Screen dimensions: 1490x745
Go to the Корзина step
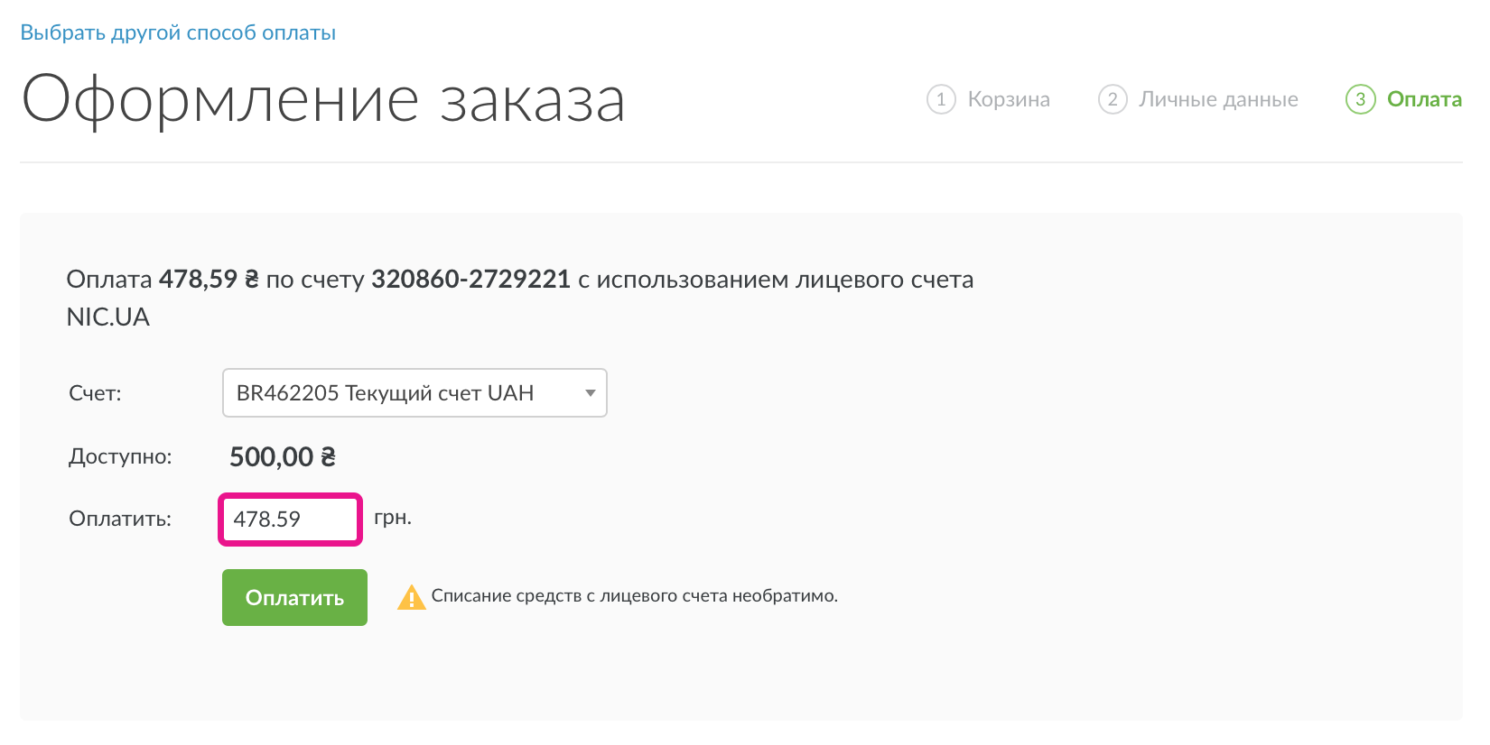[x=1009, y=99]
